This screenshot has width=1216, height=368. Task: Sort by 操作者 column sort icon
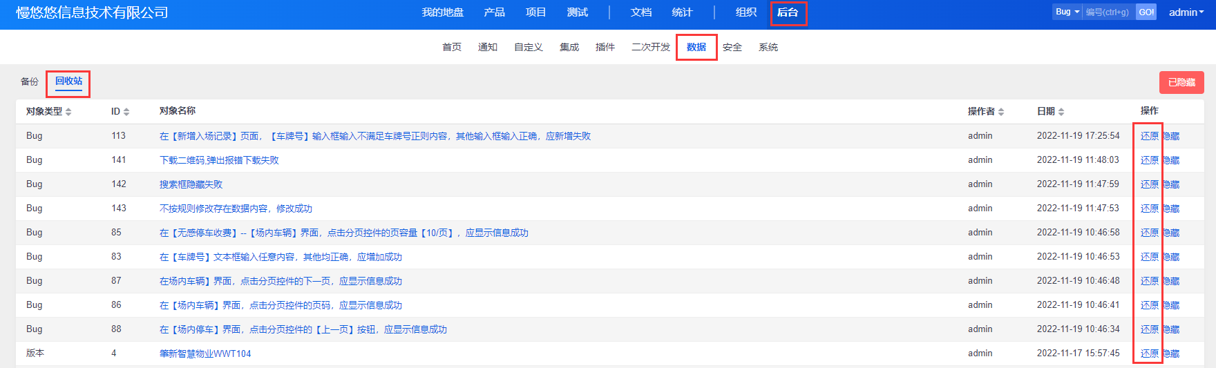[1001, 112]
